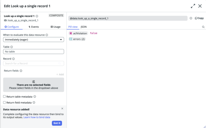Open Learn how to bind data link
Screen dimensions: 206x128
tap(37, 117)
